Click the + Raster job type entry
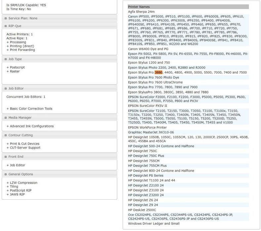The width and height of the screenshot is (261, 231). pos(13,71)
